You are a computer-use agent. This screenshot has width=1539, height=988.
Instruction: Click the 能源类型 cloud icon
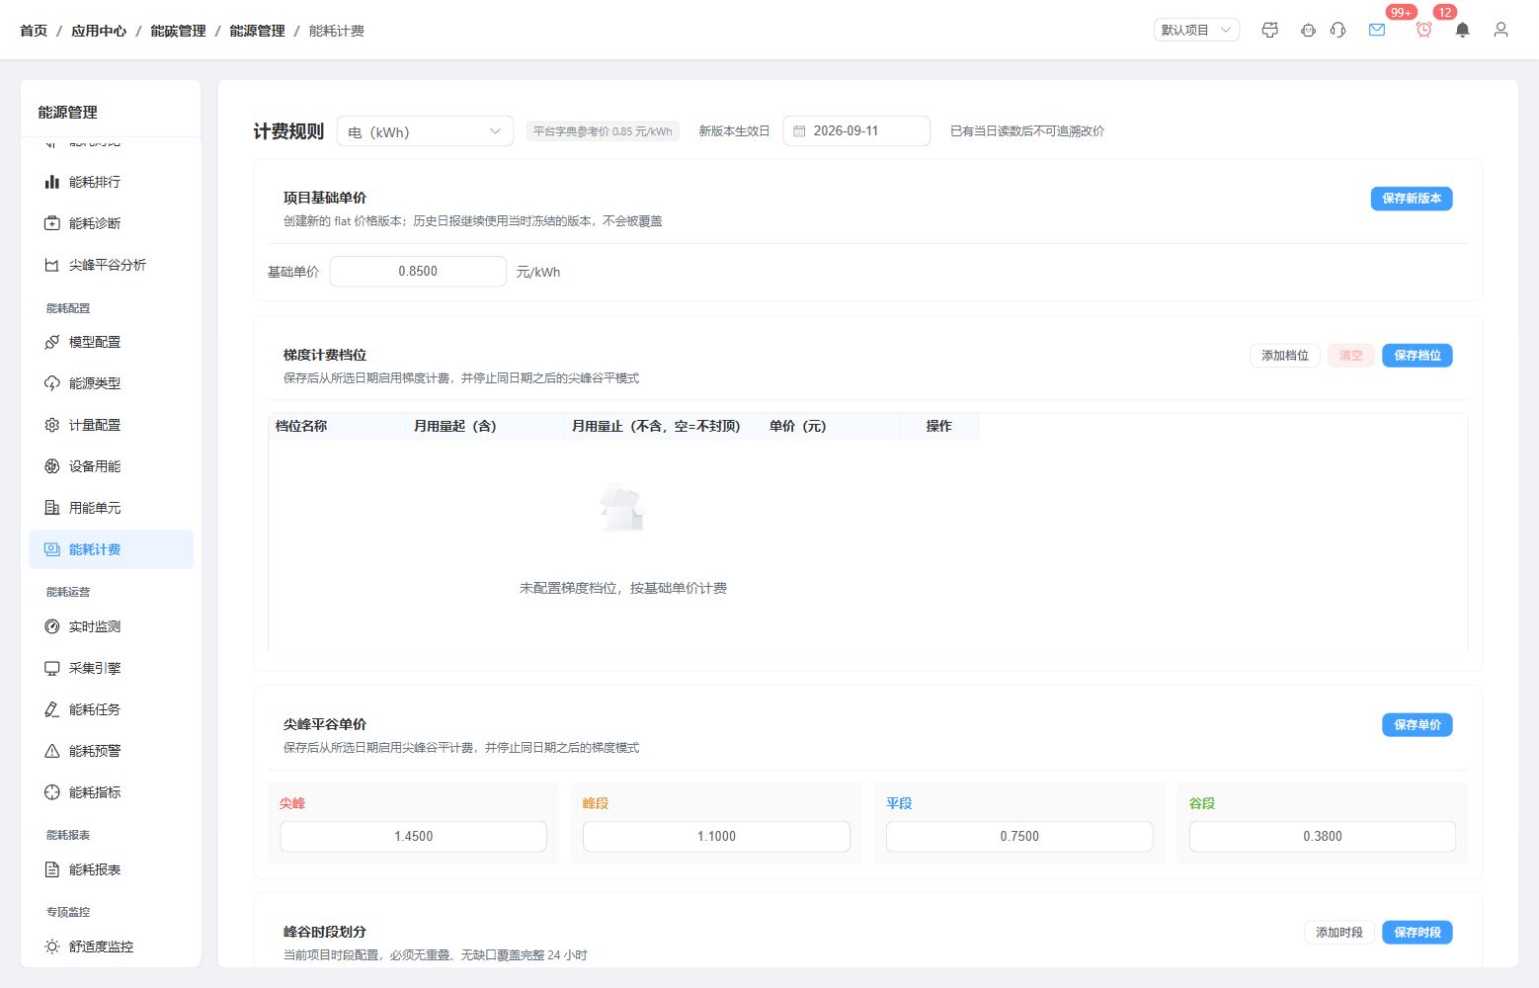[x=52, y=383]
